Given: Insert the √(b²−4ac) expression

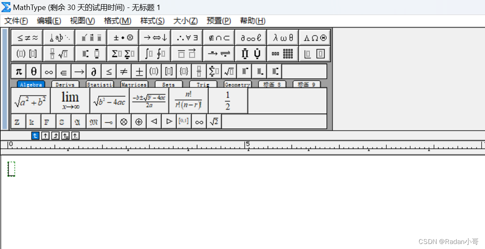Looking at the screenshot, I should coord(110,101).
